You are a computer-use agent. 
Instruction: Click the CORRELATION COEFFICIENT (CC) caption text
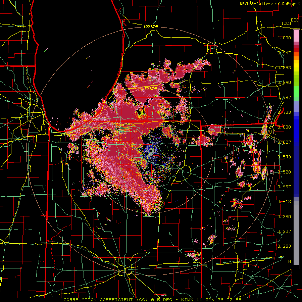tap(106, 300)
